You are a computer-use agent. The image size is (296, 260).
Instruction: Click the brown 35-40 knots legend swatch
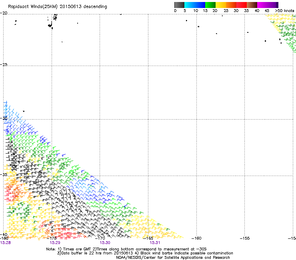[x=252, y=5]
